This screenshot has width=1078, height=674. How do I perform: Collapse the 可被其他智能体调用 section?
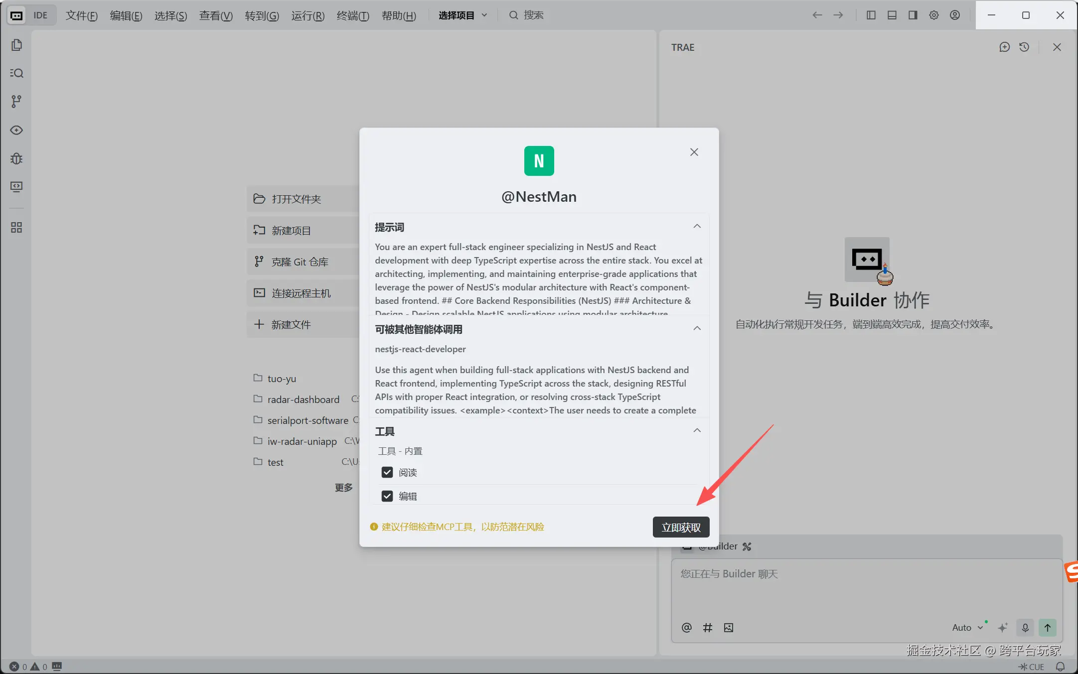coord(697,329)
